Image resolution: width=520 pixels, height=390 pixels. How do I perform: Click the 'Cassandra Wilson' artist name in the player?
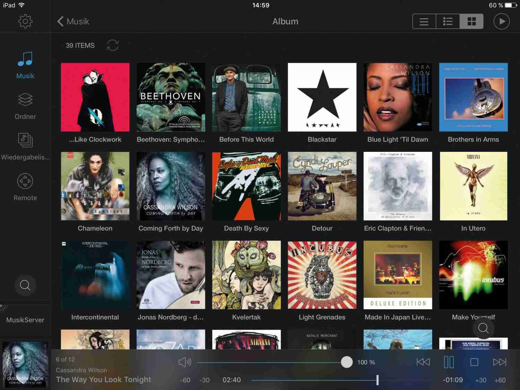click(81, 370)
